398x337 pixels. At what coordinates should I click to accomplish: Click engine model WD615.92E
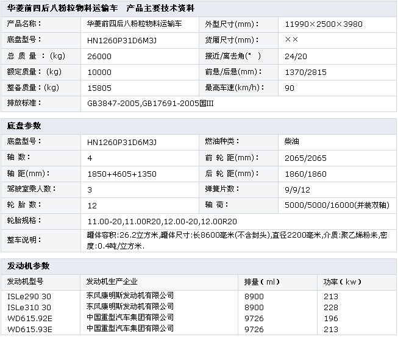click(x=29, y=317)
